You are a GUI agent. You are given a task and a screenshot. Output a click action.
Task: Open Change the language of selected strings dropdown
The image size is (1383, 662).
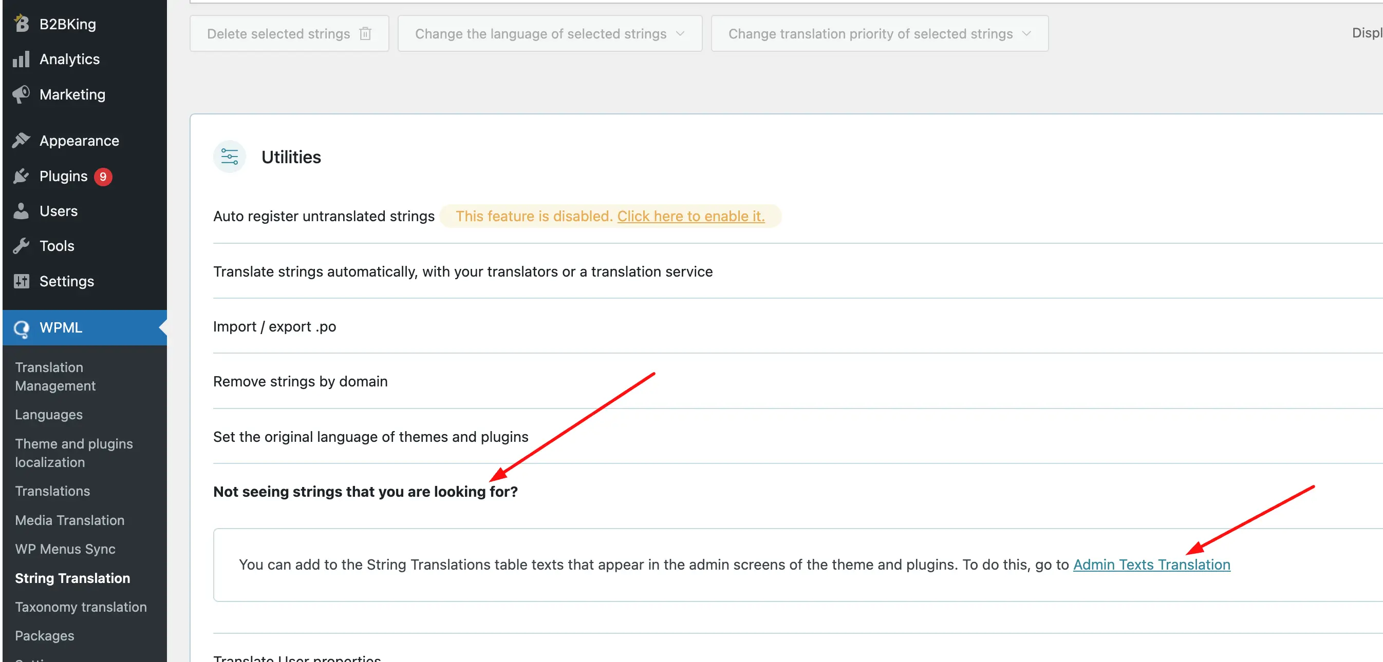pos(550,34)
